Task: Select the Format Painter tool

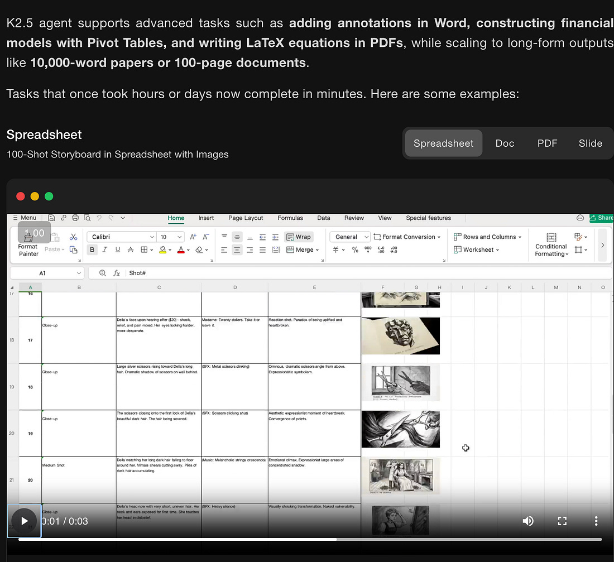Action: point(28,245)
